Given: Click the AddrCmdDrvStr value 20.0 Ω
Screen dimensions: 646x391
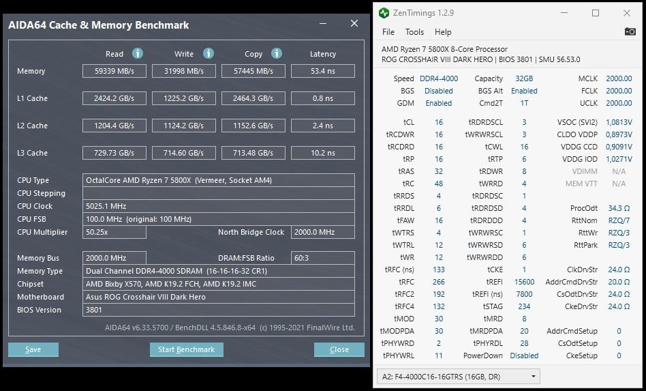Looking at the screenshot, I should tap(619, 282).
